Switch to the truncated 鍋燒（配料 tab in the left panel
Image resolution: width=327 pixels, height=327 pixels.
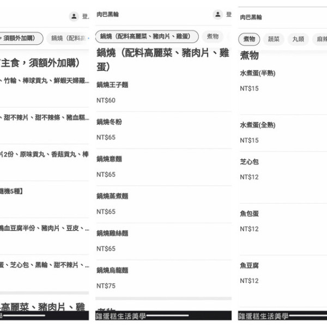[69, 38]
